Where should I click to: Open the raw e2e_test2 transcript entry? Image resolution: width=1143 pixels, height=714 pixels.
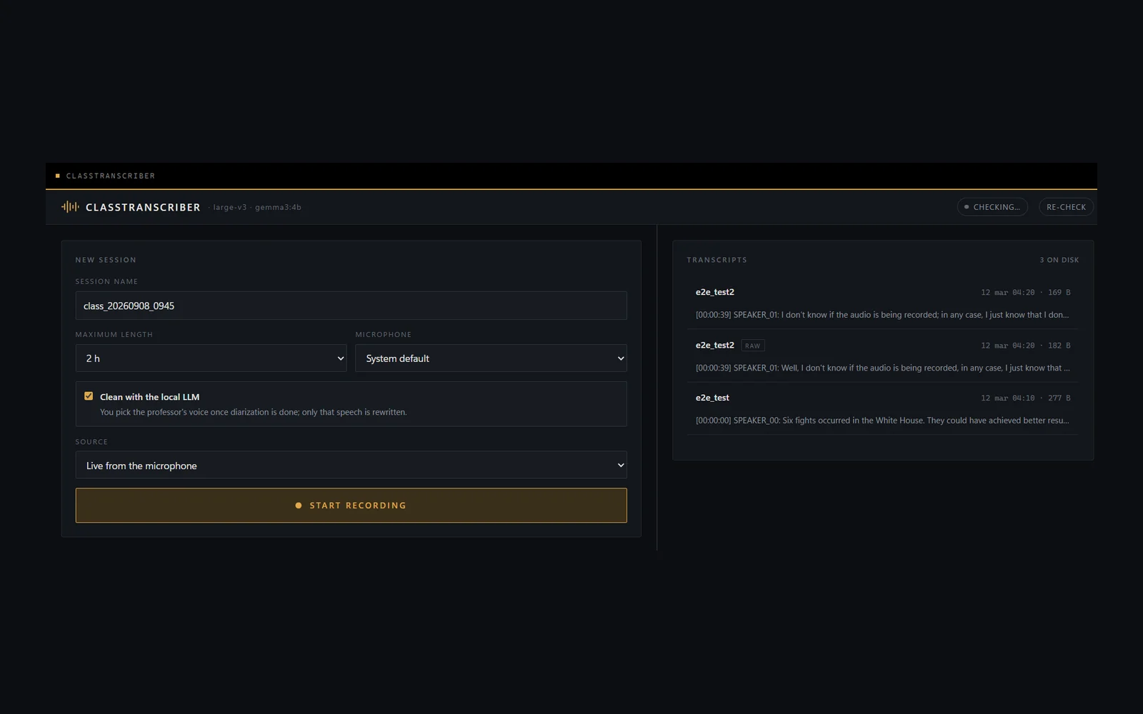883,356
